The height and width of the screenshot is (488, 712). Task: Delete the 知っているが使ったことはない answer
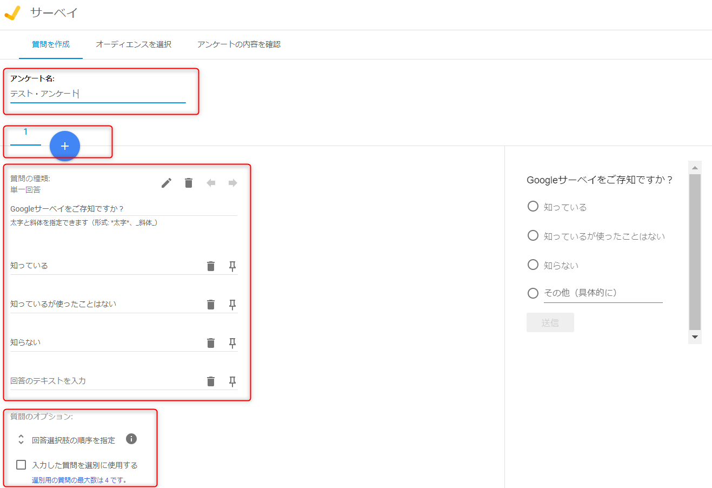click(x=211, y=305)
